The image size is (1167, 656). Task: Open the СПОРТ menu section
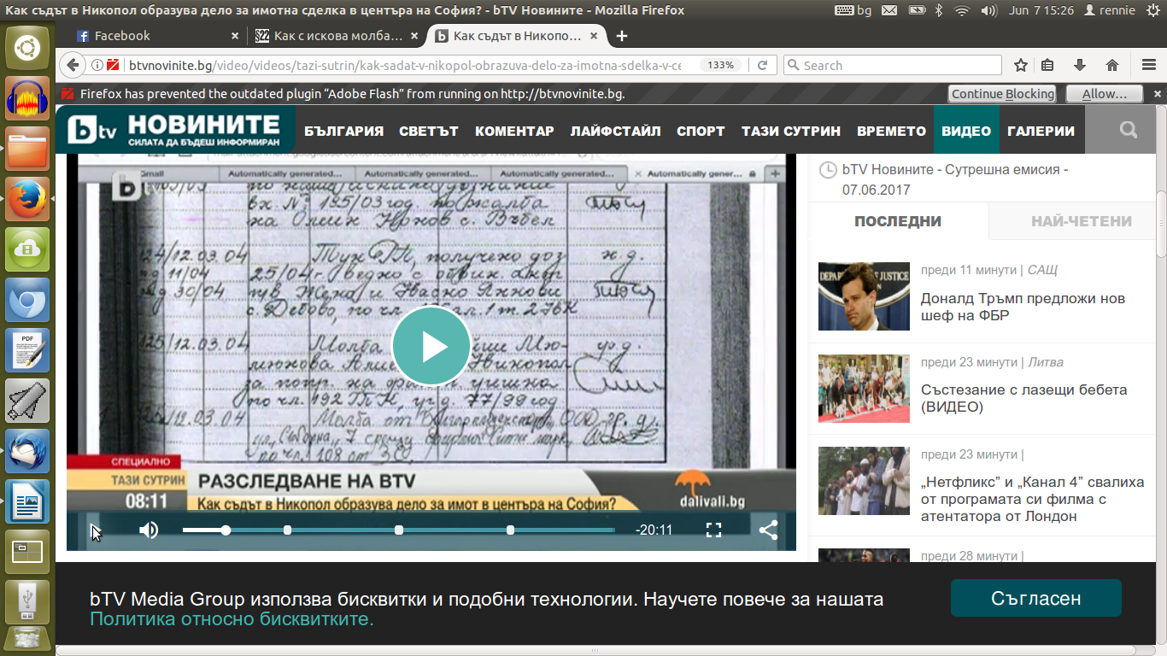tap(701, 131)
